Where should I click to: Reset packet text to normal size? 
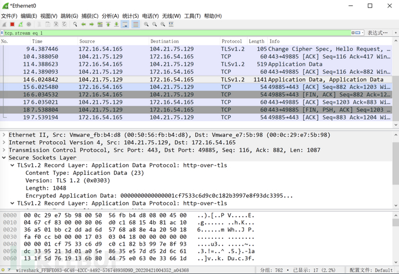(163, 24)
